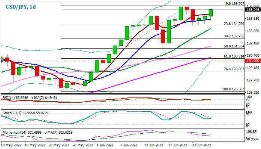Click the 133.660 price axis value

[253, 31]
